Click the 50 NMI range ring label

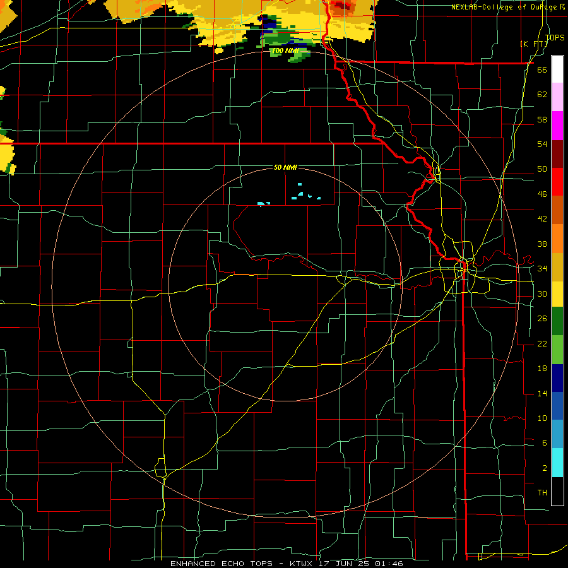[x=285, y=167]
